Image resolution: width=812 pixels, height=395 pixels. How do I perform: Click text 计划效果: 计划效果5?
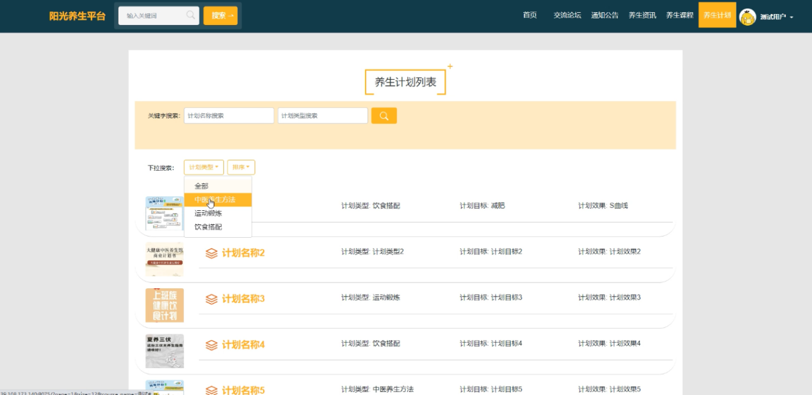point(610,389)
